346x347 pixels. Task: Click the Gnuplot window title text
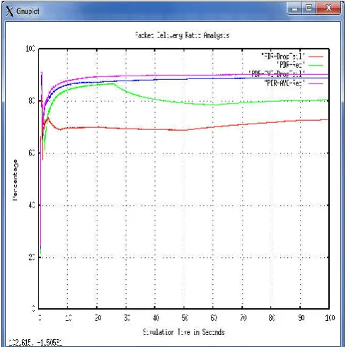click(x=28, y=11)
